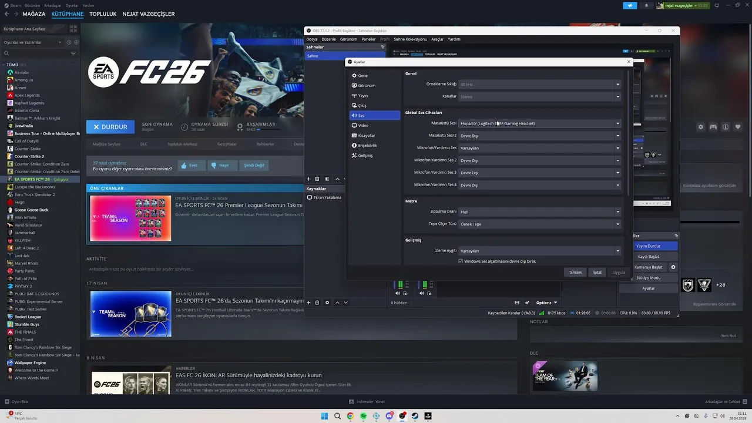Open Erişilebilirlik settings category in OBS
The image size is (752, 423).
point(374,146)
